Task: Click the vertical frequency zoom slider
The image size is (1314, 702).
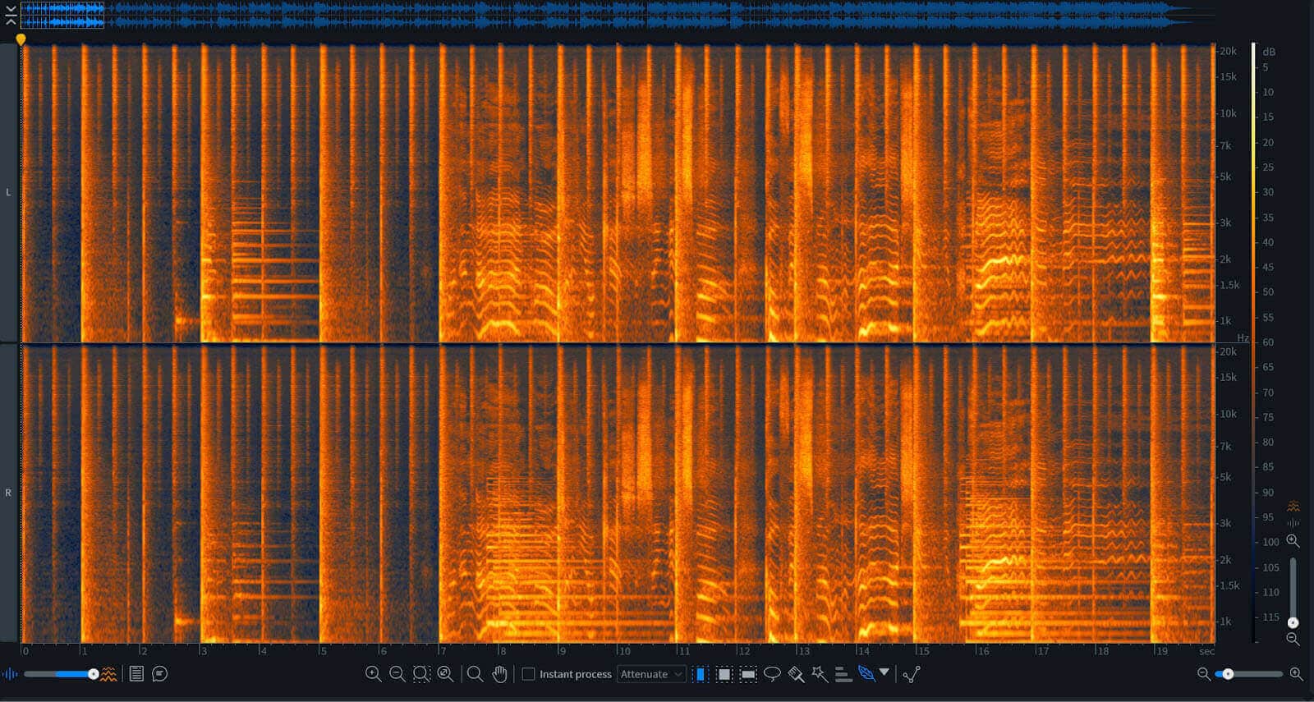Action: [x=1293, y=591]
